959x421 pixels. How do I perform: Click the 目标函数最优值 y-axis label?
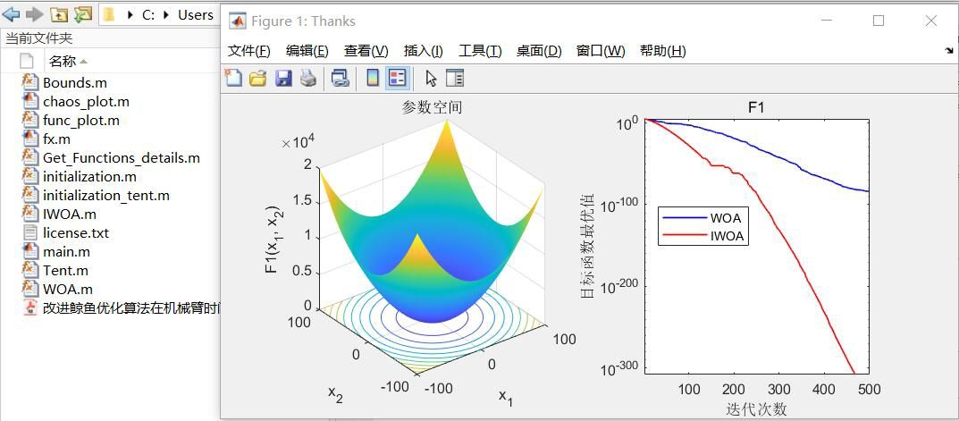coord(588,245)
